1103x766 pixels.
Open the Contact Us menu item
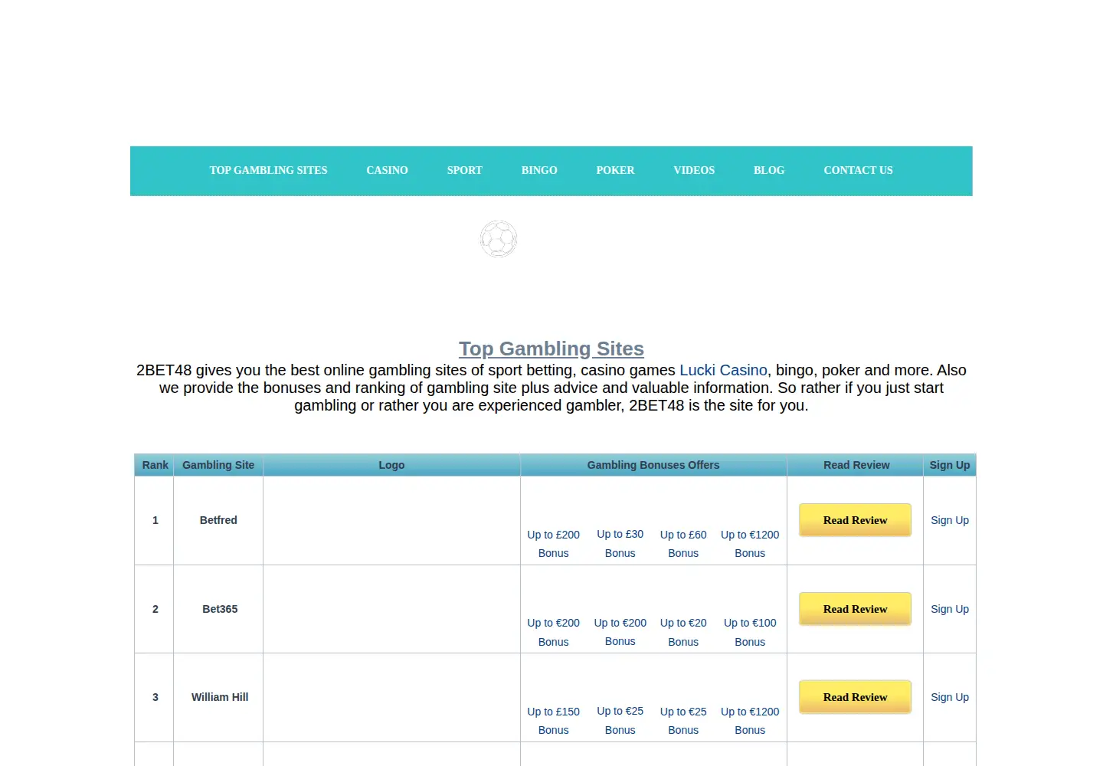[x=858, y=170]
